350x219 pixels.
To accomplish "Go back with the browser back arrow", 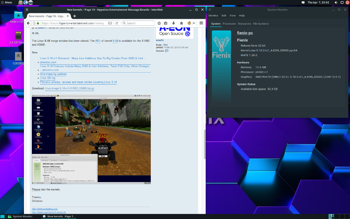I will [28, 23].
